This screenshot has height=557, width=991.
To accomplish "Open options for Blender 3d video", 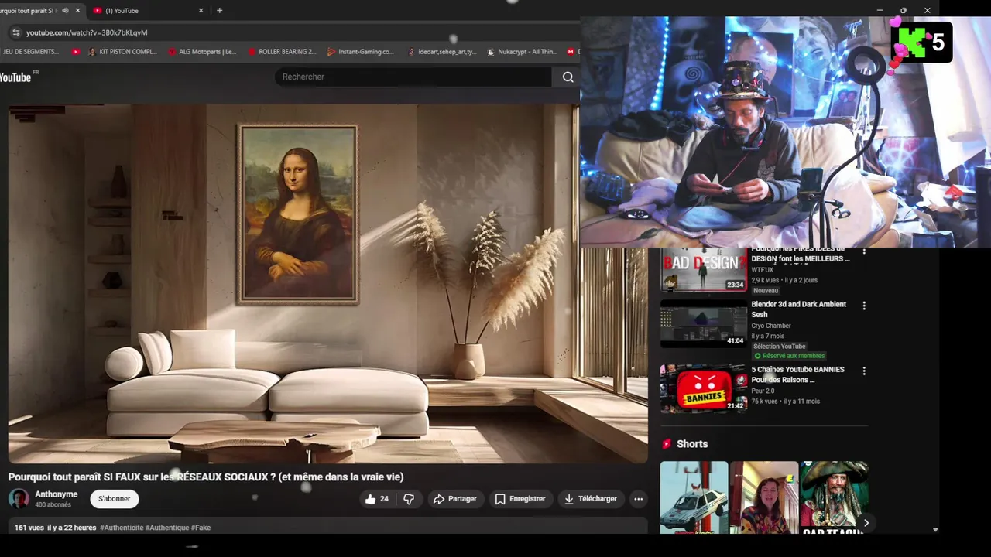I will point(864,306).
